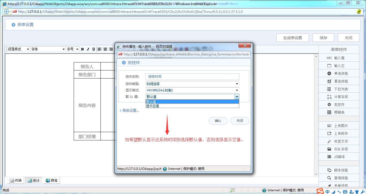Toggle underline formatting in the editor toolbar
This screenshot has height=194, width=366.
tap(93, 49)
